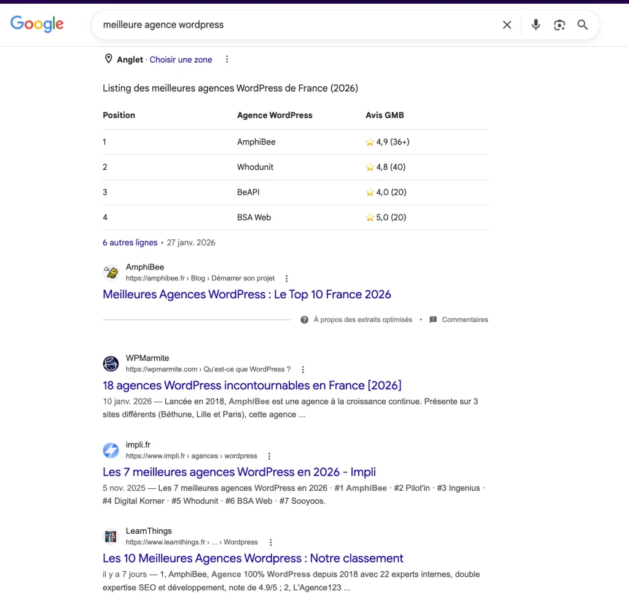
Task: Open Choisir une zone link
Action: 181,60
